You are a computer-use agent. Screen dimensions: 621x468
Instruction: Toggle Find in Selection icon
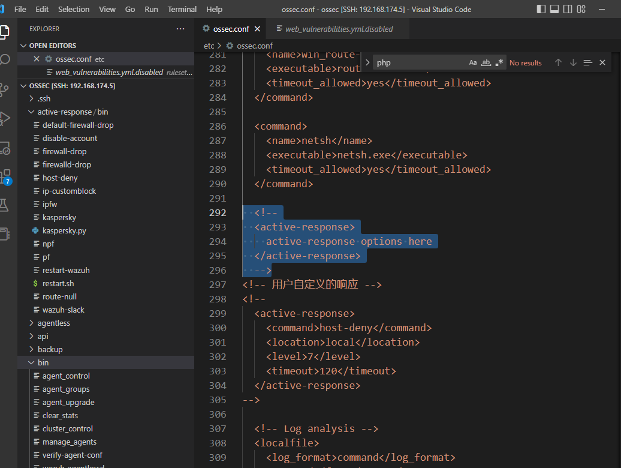(587, 62)
